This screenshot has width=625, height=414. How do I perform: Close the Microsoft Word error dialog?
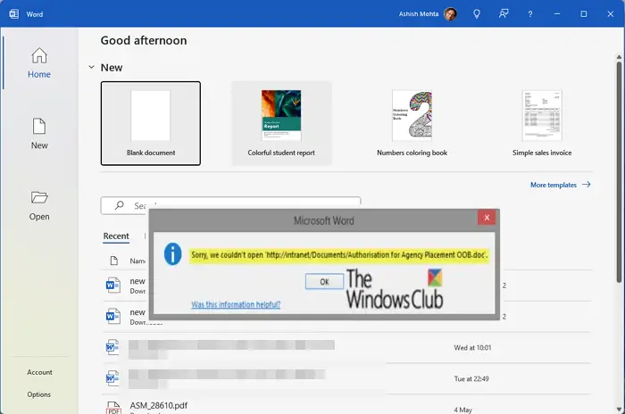(x=487, y=218)
